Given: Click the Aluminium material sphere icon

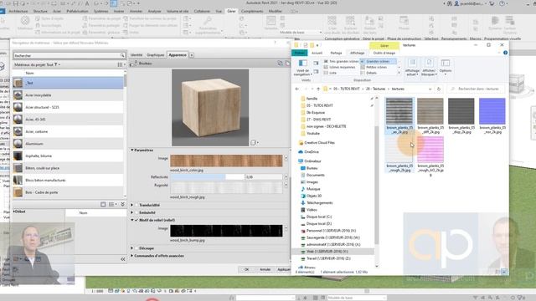Looking at the screenshot, I should click(18, 144).
